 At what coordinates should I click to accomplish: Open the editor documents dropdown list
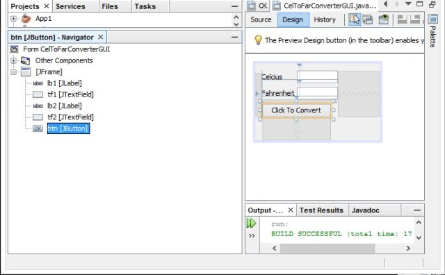pos(408,3)
